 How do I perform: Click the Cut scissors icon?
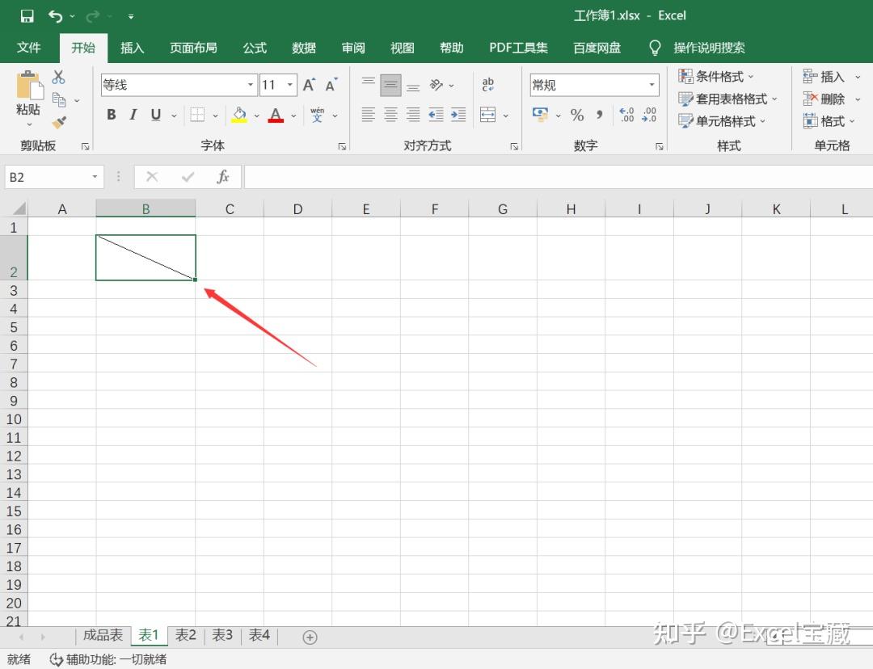point(59,78)
